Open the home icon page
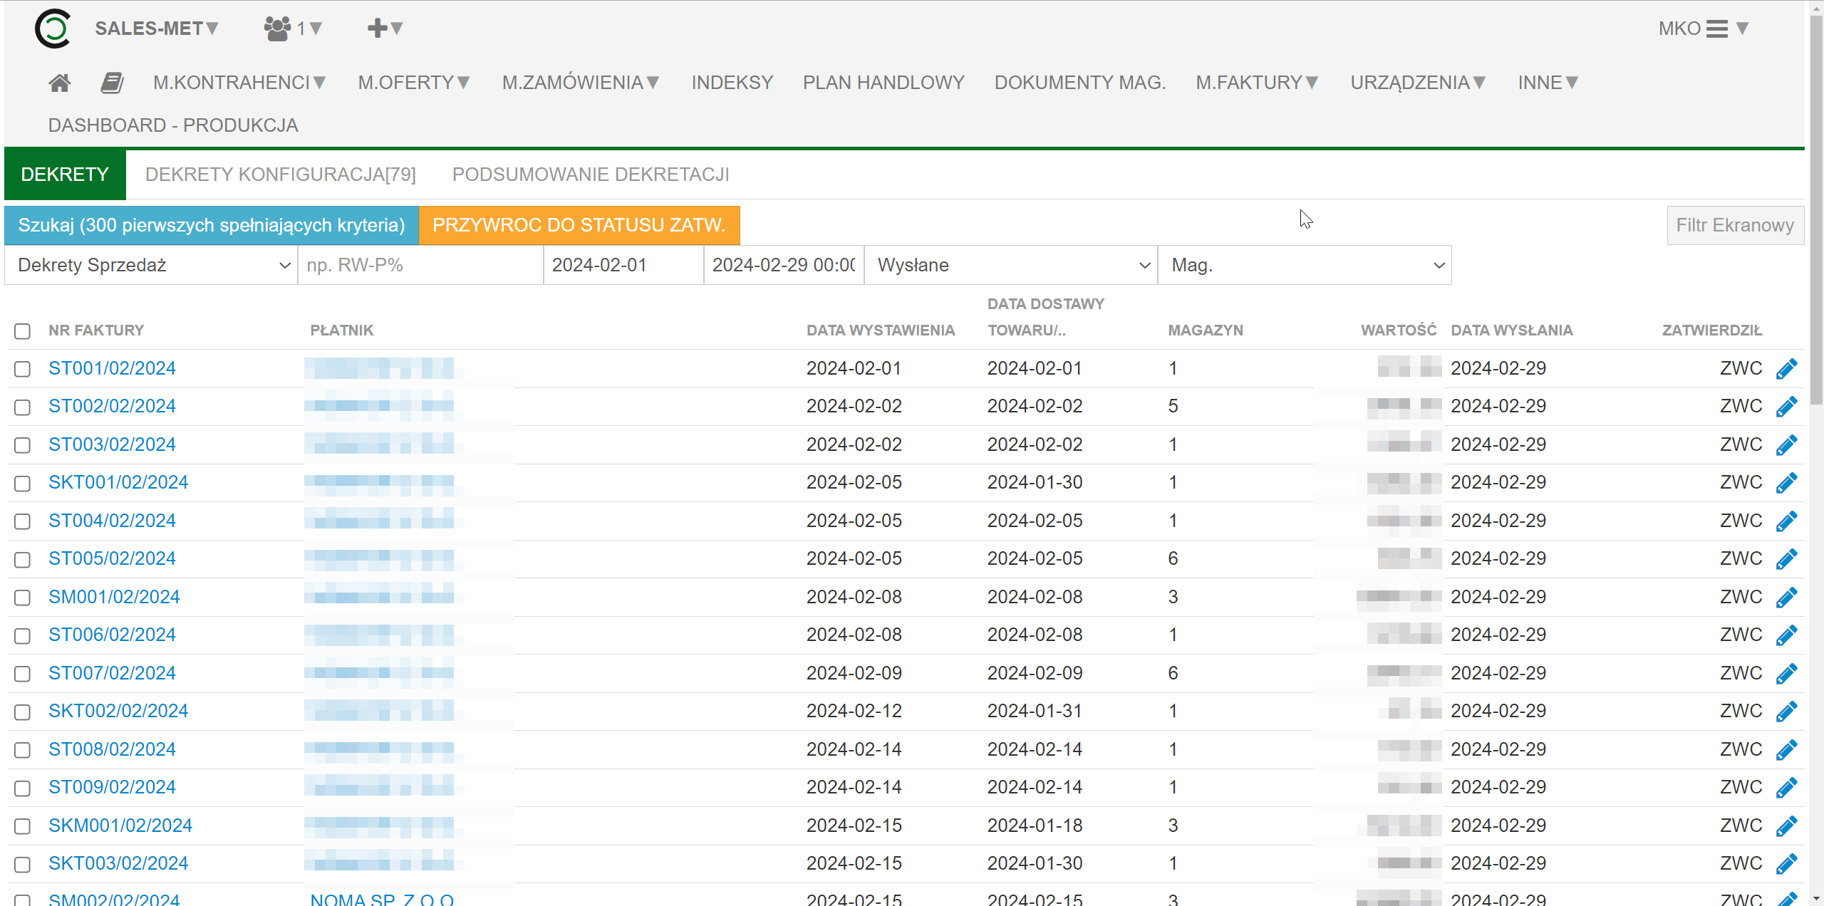 tap(60, 83)
